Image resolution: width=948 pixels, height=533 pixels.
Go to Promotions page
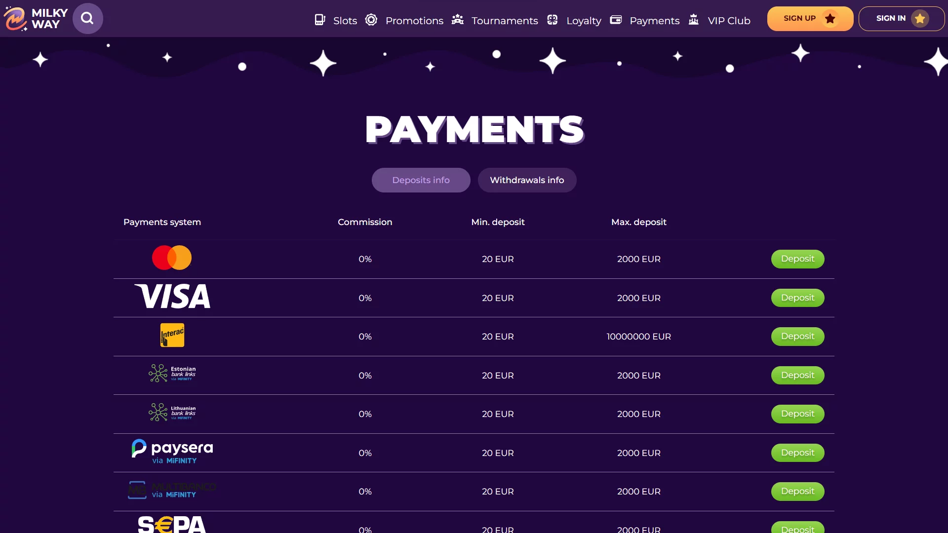[414, 21]
